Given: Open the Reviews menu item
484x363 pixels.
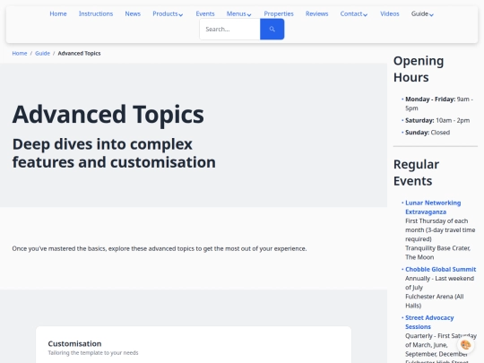Looking at the screenshot, I should click(x=316, y=13).
